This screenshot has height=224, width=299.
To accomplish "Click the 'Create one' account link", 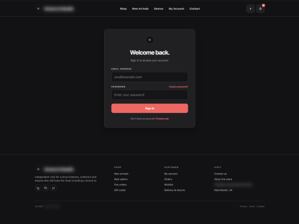I will coord(163,119).
